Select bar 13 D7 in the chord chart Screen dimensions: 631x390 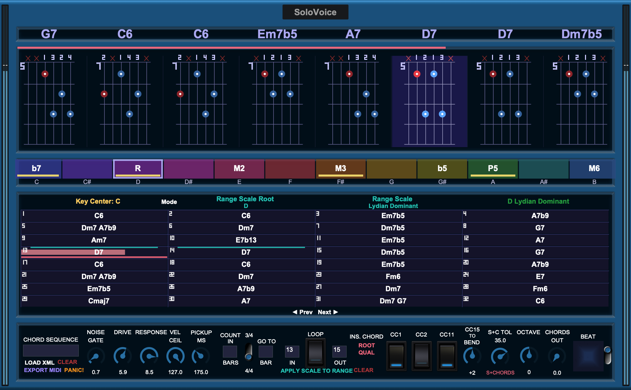(x=94, y=252)
